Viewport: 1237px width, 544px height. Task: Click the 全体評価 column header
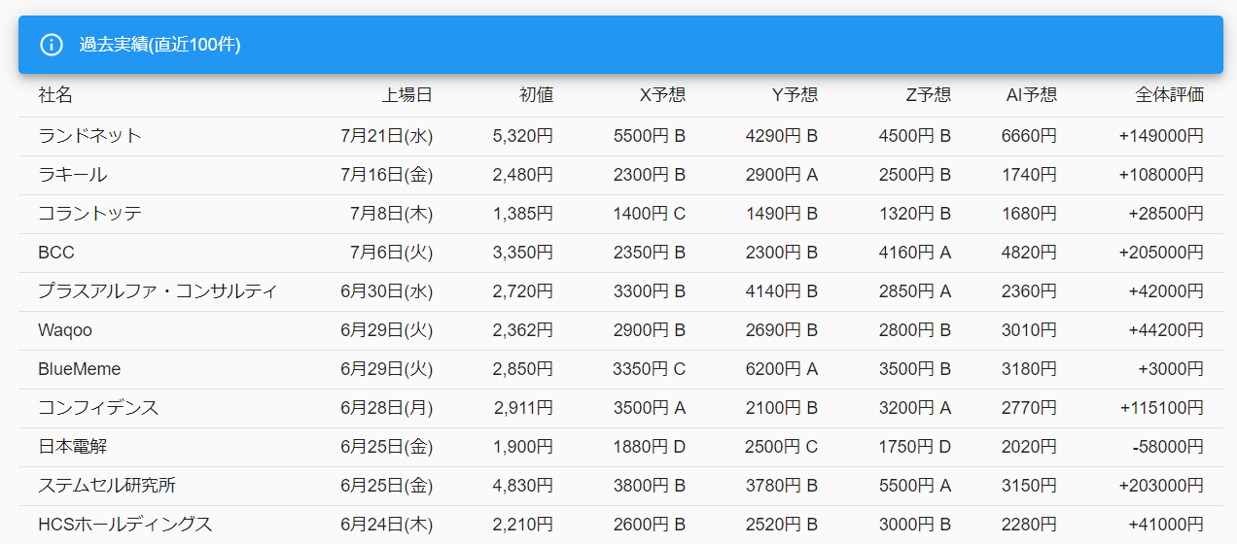(1170, 95)
